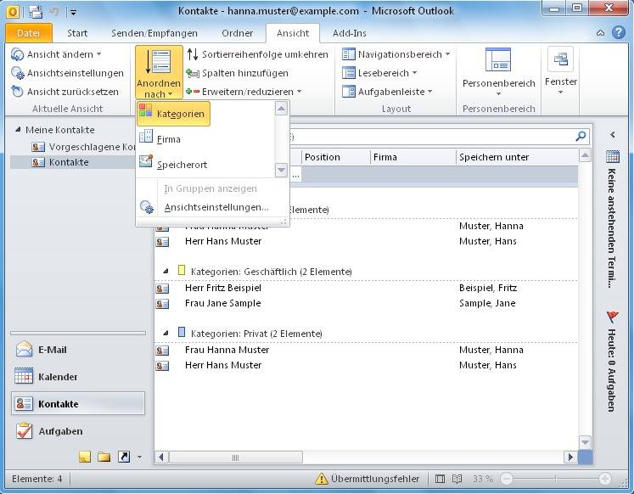Click contact icon of Herr Fritz Beispiel
Viewport: 634px width, 494px height.
click(x=162, y=289)
